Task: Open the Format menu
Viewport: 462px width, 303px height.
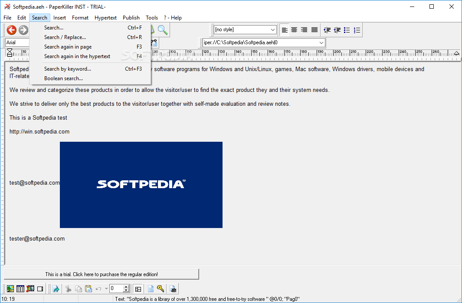Action: [80, 18]
